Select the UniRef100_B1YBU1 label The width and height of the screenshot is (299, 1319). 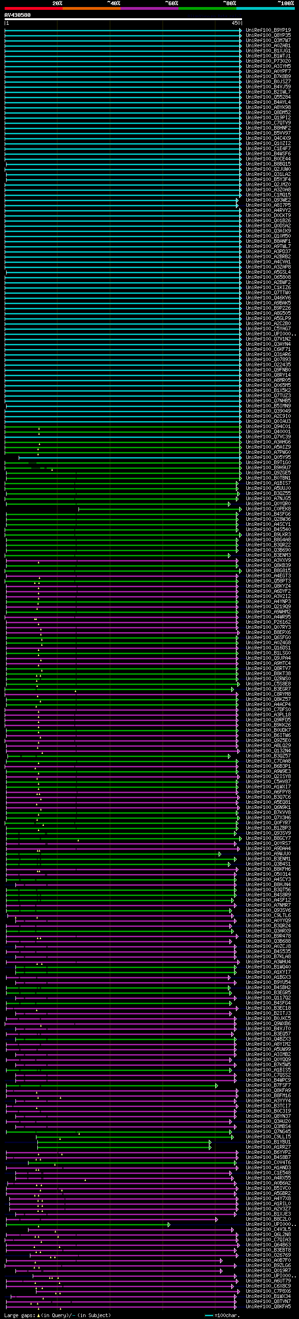point(268,1142)
